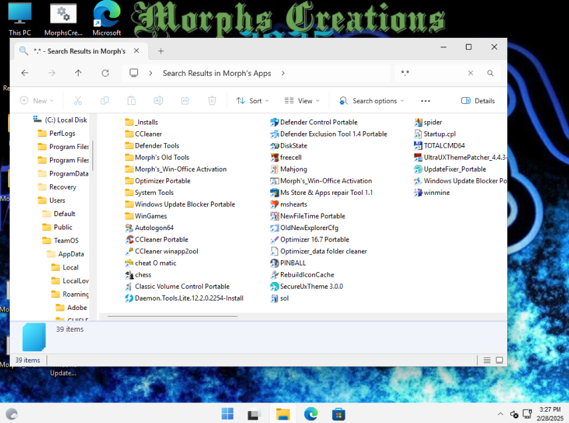Select UpdateFixer_Portable file

pos(450,169)
